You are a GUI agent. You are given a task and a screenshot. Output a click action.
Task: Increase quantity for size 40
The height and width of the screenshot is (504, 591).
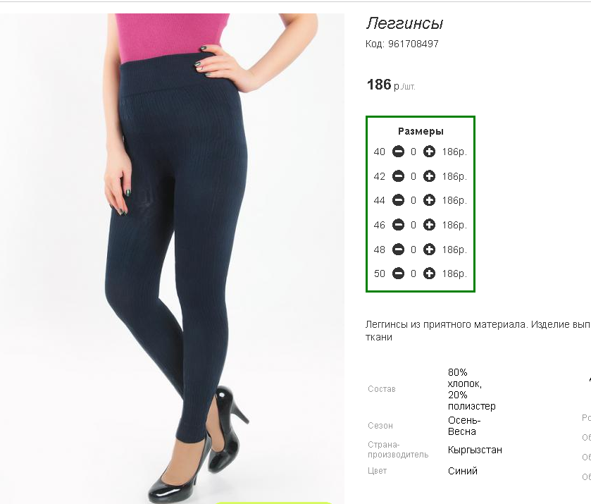(x=429, y=152)
